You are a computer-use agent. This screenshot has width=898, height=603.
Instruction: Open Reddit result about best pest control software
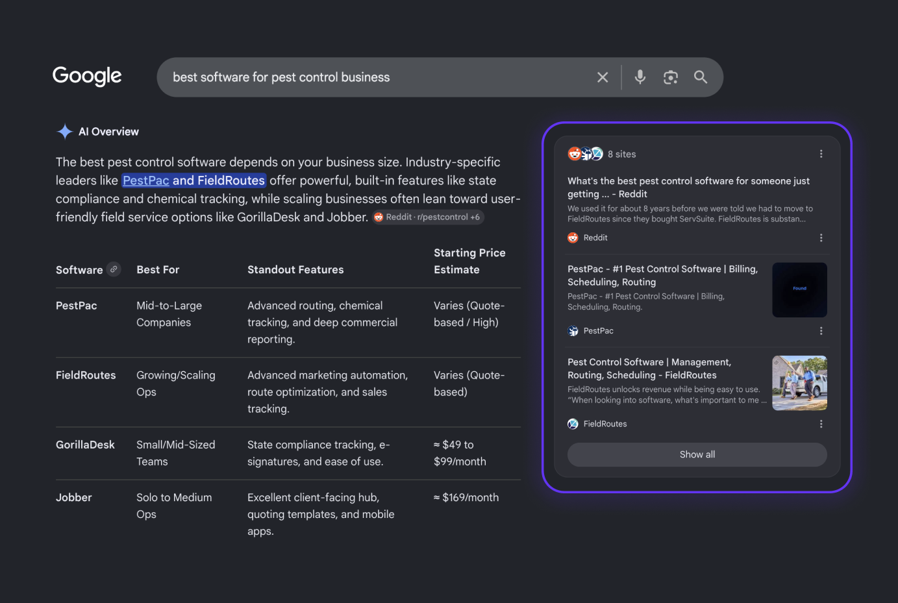tap(688, 188)
